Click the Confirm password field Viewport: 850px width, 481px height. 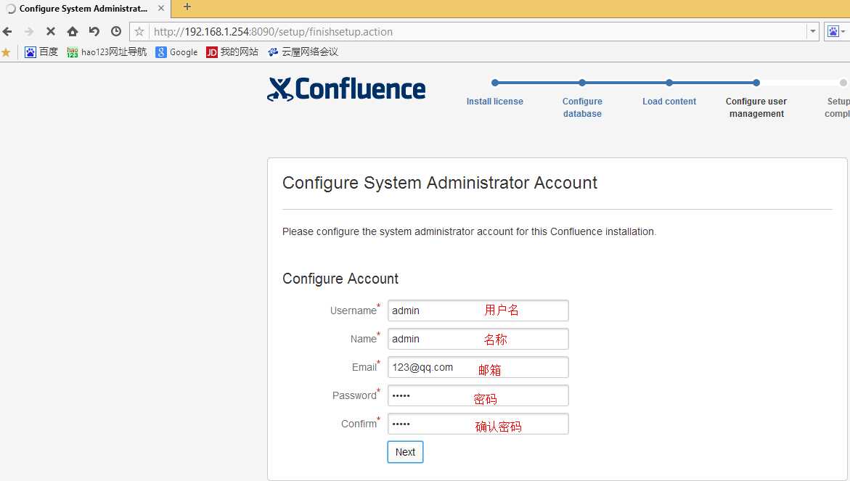coord(478,424)
